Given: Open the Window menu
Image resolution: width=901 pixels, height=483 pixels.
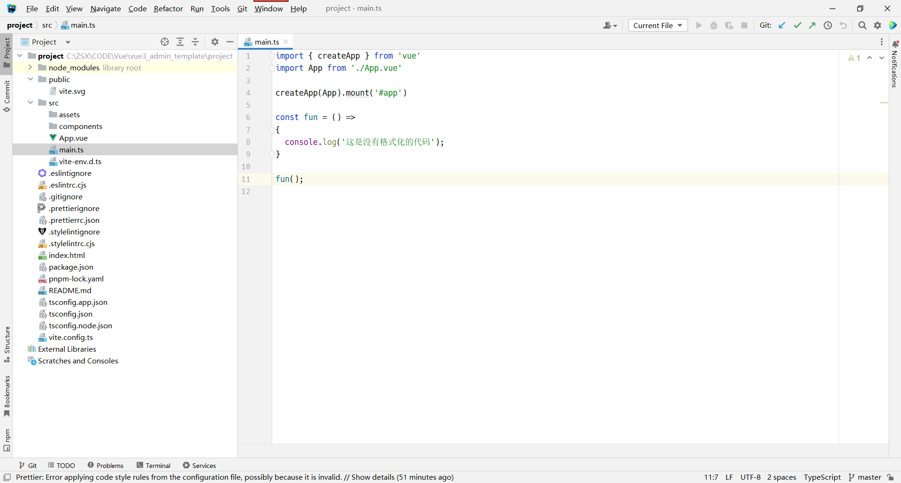Looking at the screenshot, I should point(268,8).
